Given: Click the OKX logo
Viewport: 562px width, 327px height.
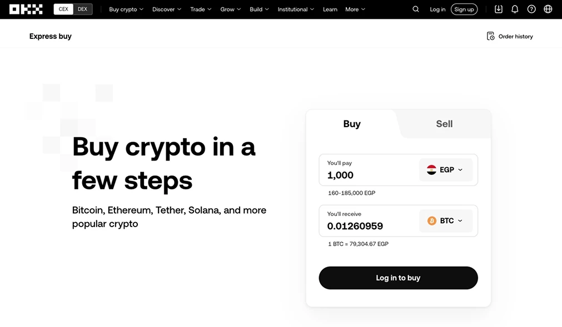Looking at the screenshot, I should (26, 9).
